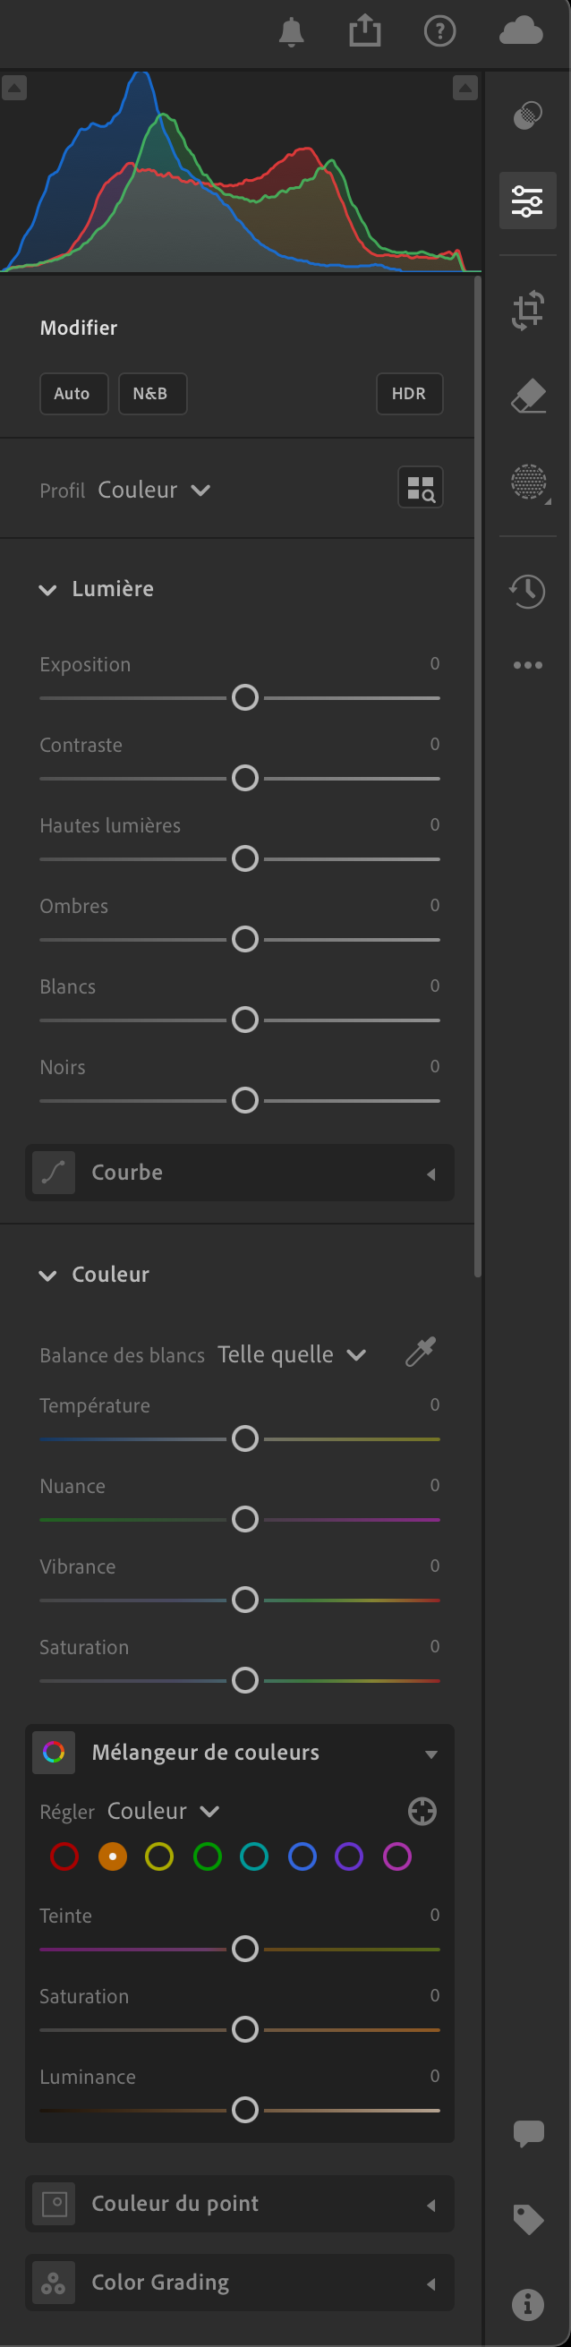Image resolution: width=571 pixels, height=2347 pixels.
Task: Open the crop and rotate tool
Action: (x=527, y=311)
